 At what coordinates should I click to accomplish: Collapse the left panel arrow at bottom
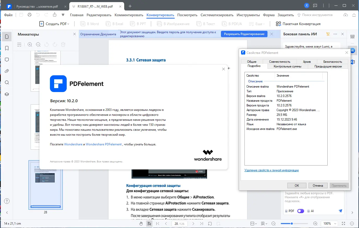click(x=7, y=213)
